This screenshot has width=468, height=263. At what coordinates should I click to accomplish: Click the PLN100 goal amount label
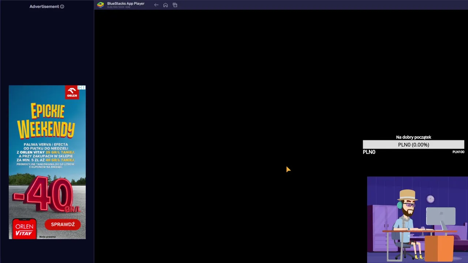point(458,152)
